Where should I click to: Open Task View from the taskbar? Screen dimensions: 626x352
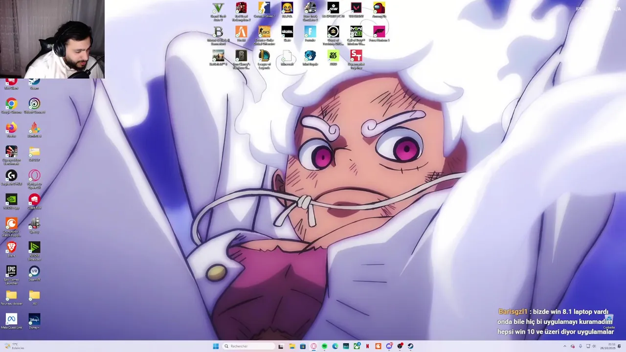[281, 346]
